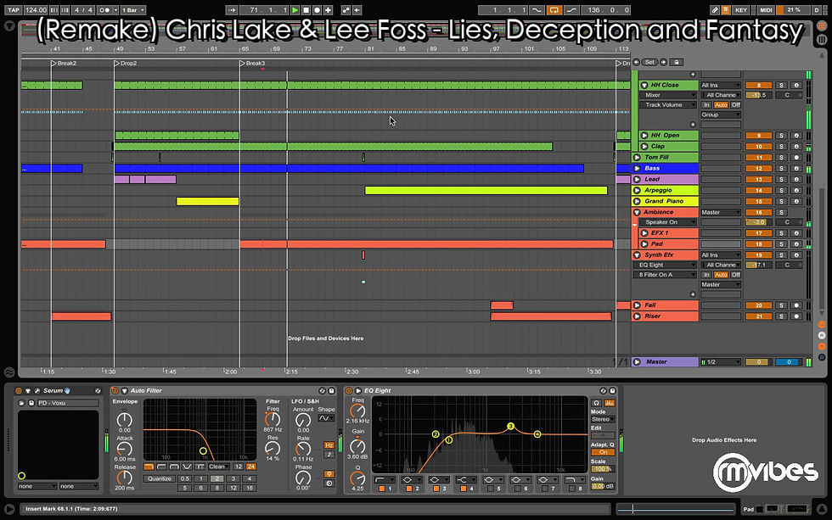832x520 pixels.
Task: Toggle the loop switch in transport
Action: click(554, 9)
